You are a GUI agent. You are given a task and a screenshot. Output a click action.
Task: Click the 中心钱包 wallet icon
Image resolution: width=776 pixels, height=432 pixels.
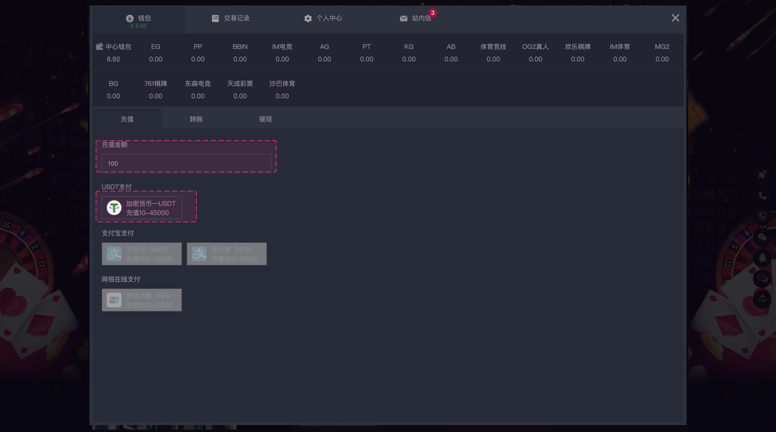99,46
